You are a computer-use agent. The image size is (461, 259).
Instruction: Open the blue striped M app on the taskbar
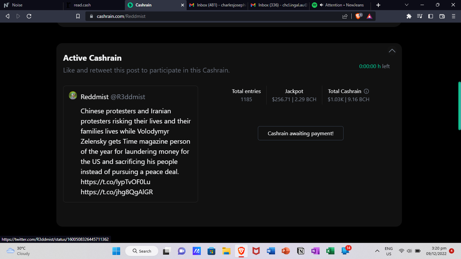coord(197,251)
